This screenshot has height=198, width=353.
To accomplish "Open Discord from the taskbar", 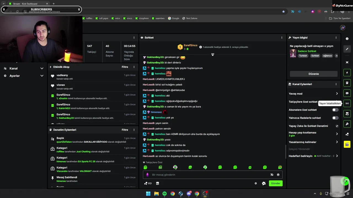I will coord(189,194).
